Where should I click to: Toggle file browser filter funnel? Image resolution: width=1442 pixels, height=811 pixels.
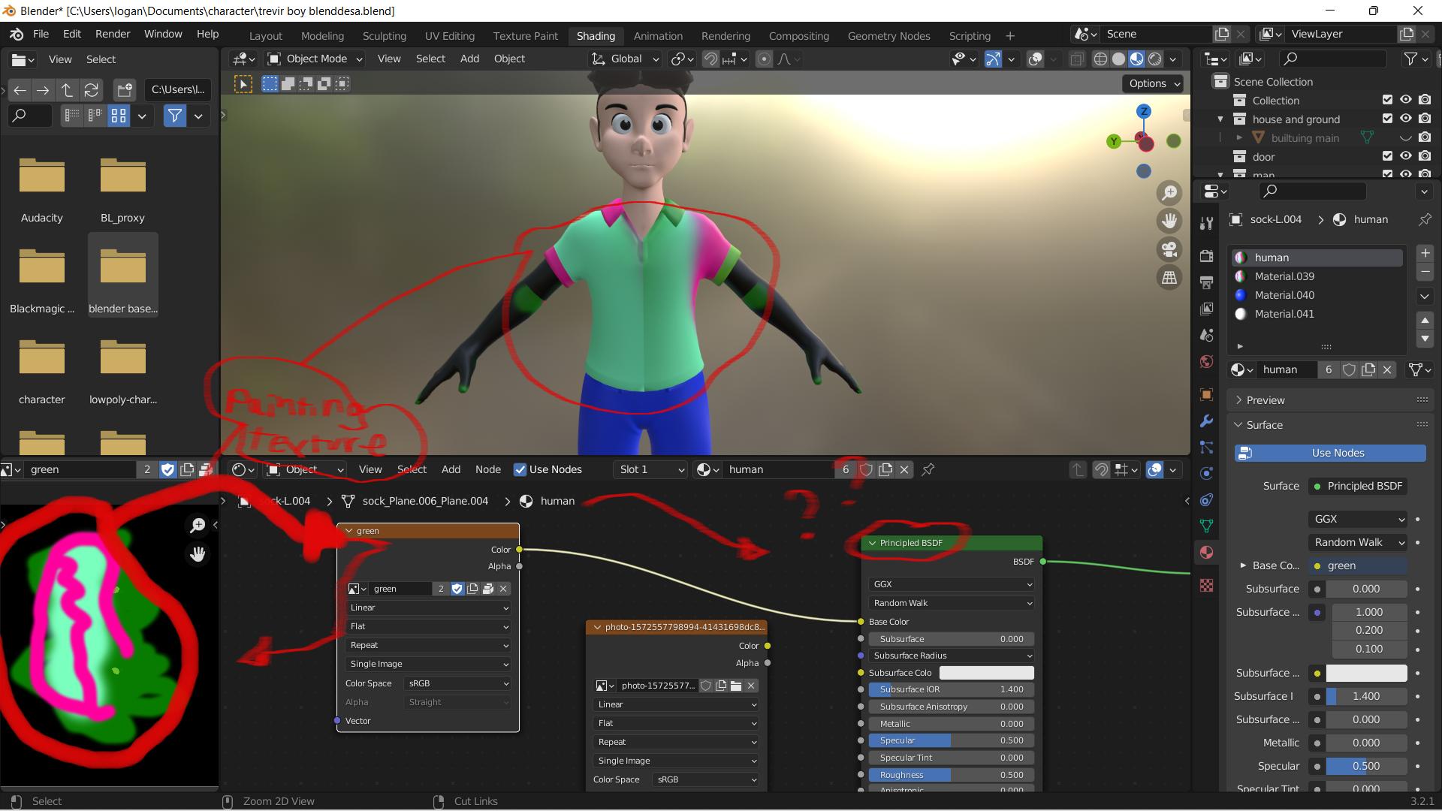(x=175, y=116)
